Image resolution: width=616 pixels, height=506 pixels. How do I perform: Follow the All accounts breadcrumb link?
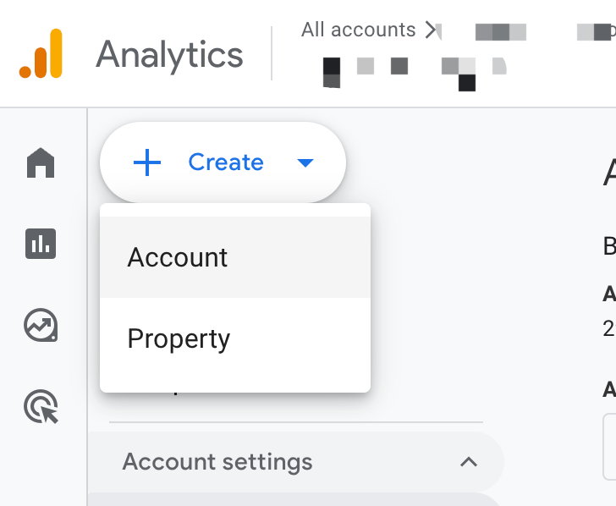coord(358,30)
